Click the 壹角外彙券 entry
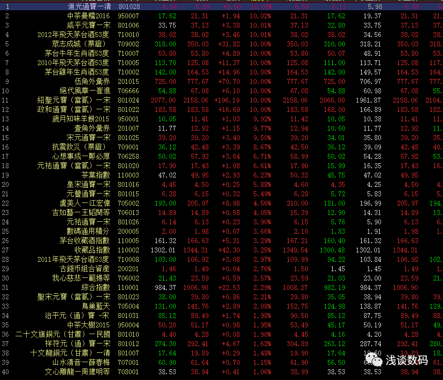 pyautogui.click(x=92, y=128)
